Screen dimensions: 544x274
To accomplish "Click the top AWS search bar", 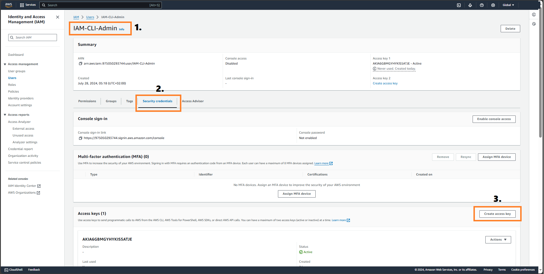I will click(x=101, y=5).
